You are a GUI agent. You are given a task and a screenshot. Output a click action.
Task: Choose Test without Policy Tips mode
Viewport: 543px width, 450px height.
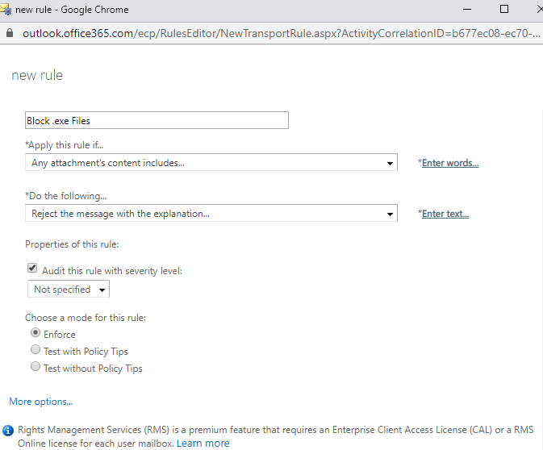point(36,367)
